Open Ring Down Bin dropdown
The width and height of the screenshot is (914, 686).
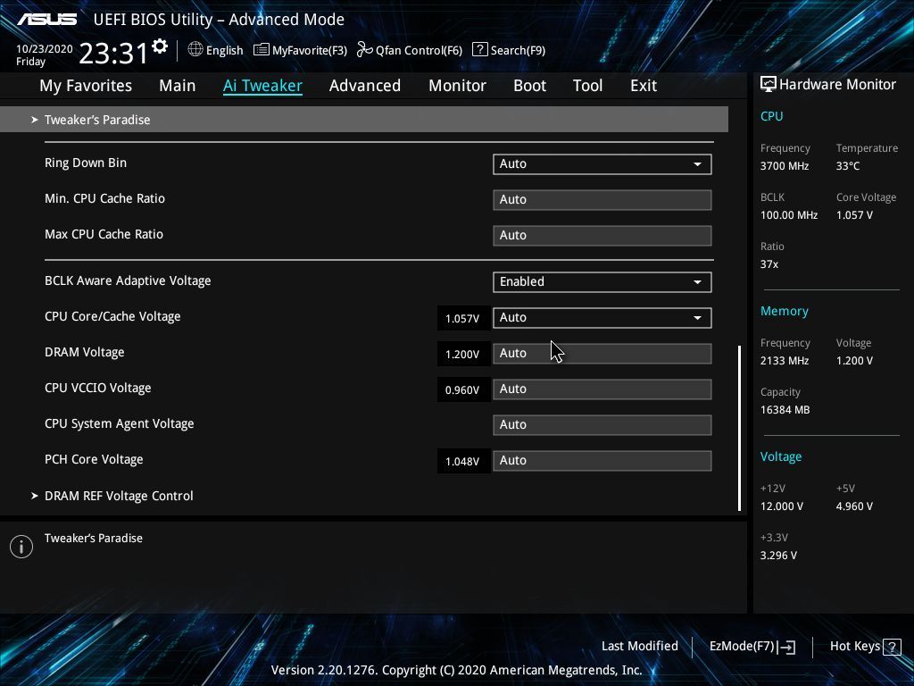click(602, 164)
